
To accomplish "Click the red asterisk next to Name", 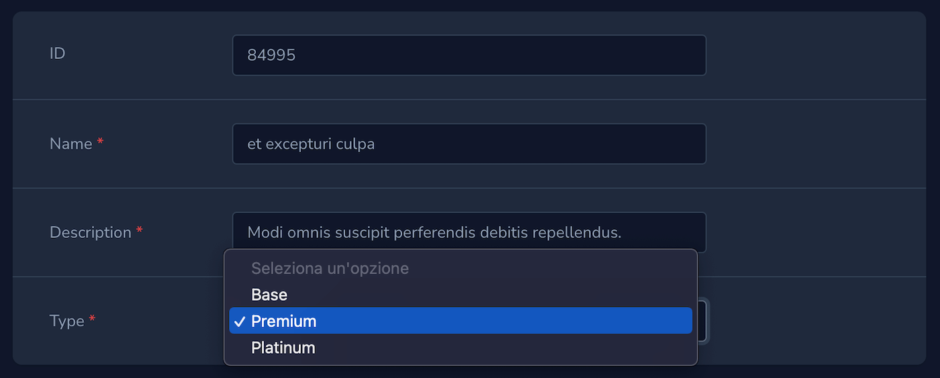I will click(100, 142).
